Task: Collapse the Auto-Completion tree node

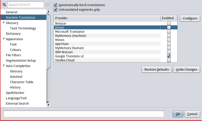Action: click(4, 66)
